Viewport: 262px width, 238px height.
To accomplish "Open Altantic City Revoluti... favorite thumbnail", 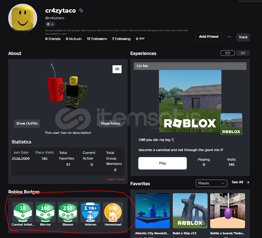I will click(153, 211).
